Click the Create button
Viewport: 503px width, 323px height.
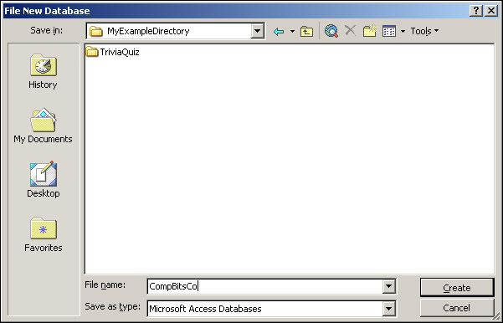(x=456, y=287)
